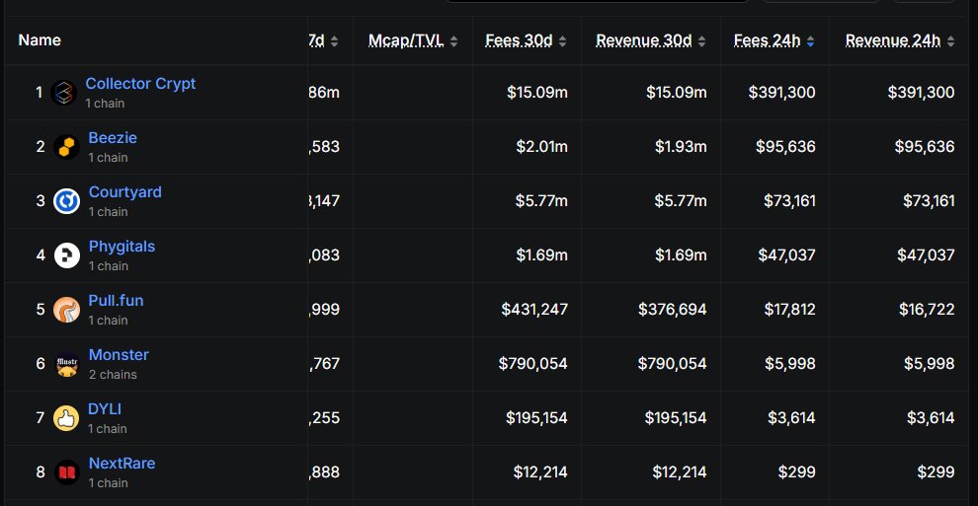Click the Phygitals logo icon
The height and width of the screenshot is (506, 978).
coord(67,255)
